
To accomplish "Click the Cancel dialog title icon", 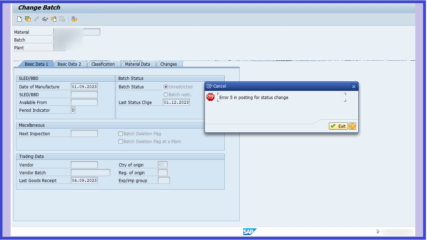I will 209,86.
